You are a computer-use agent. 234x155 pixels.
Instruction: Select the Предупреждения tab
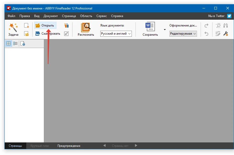tap(69, 146)
